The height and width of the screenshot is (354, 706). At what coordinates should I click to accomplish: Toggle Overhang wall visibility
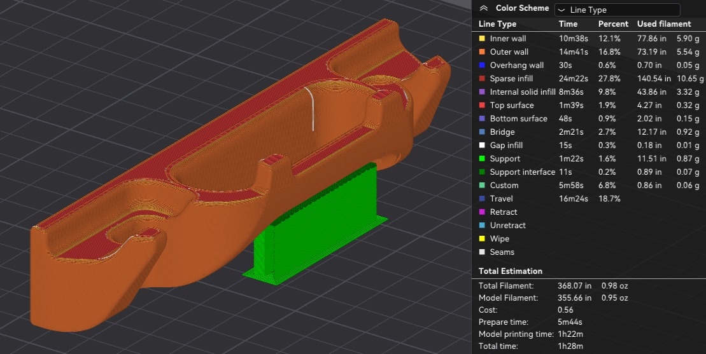coord(517,65)
